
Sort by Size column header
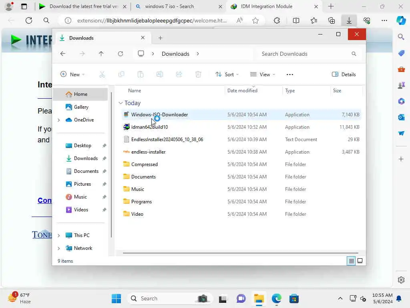tap(337, 91)
